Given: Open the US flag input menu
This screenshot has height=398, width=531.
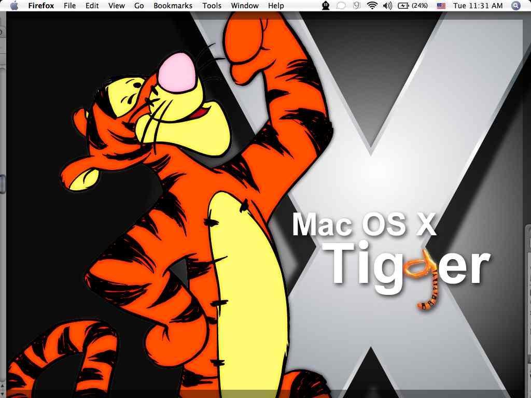Looking at the screenshot, I should [x=441, y=6].
